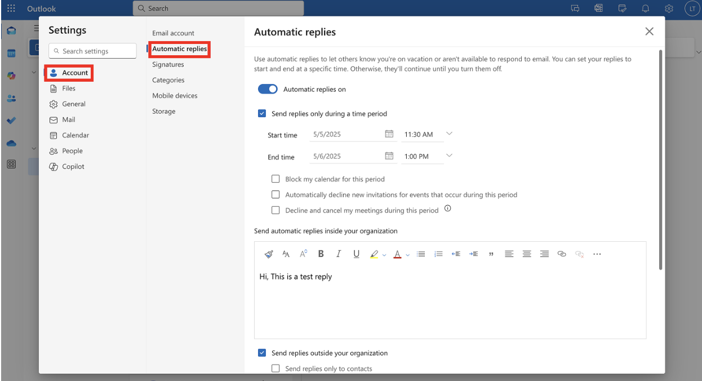Open the Outlook app launcher grid

[11, 8]
